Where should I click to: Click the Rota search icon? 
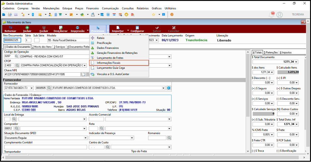(x=102, y=128)
